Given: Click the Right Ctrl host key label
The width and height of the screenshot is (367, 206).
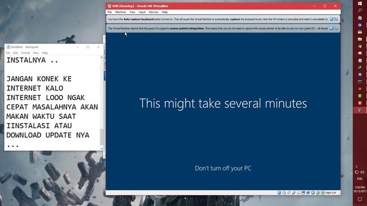Looking at the screenshot, I should [x=331, y=193].
